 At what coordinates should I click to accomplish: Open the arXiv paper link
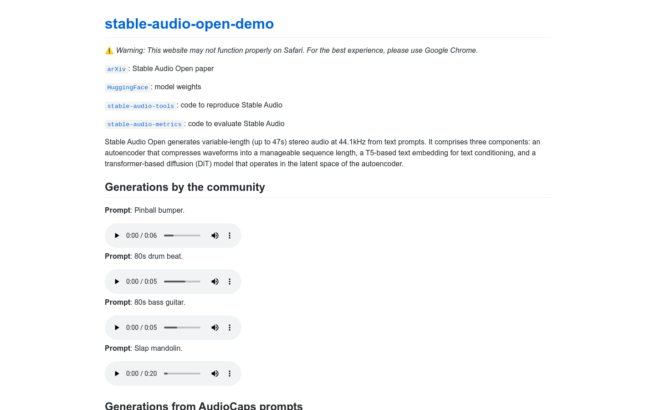click(116, 69)
